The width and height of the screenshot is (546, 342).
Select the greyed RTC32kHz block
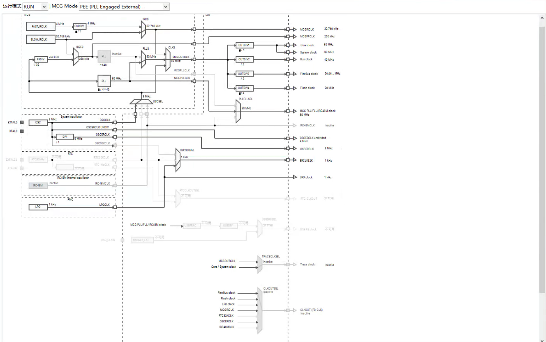click(38, 160)
